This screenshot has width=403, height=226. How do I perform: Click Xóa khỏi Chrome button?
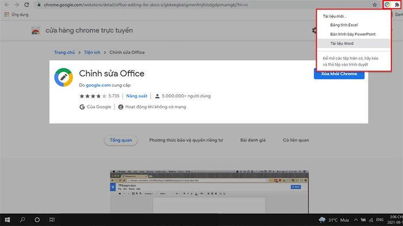pyautogui.click(x=339, y=74)
